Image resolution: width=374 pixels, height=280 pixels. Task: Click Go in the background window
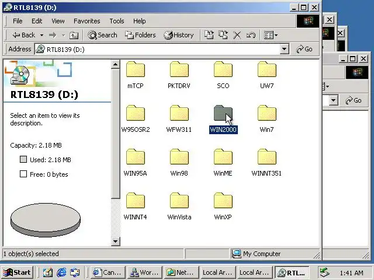click(354, 100)
